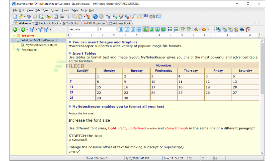Click the Print Preview icon
The width and height of the screenshot is (279, 161).
point(56,17)
